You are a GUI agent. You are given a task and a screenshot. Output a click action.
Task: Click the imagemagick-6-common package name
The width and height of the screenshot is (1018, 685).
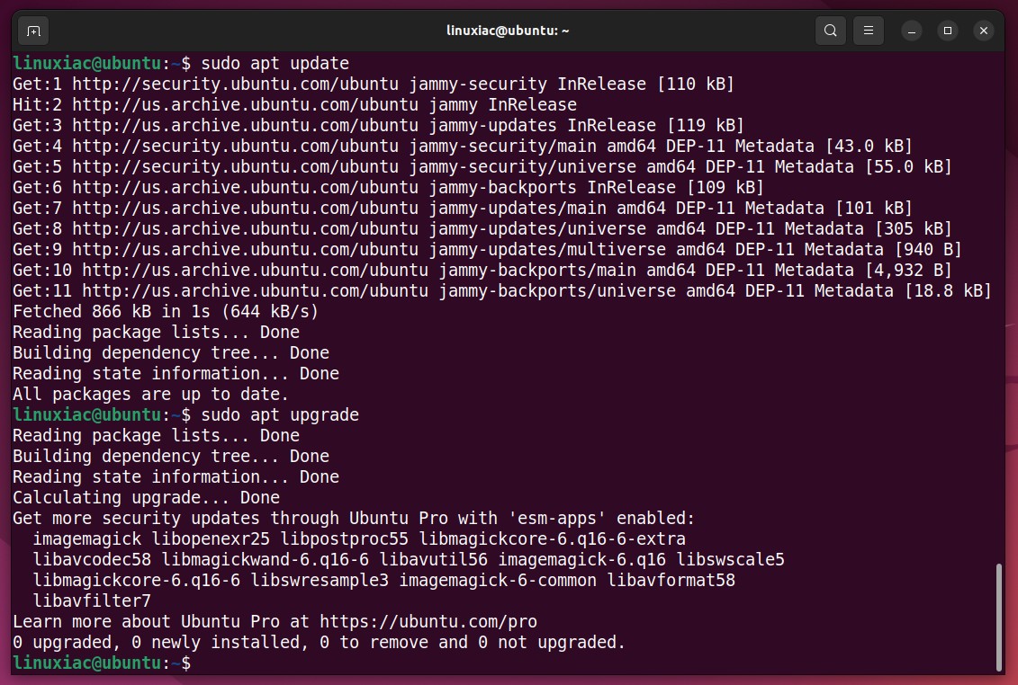(498, 581)
